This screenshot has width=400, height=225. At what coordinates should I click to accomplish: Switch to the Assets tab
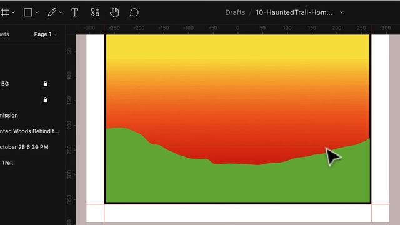click(x=4, y=34)
